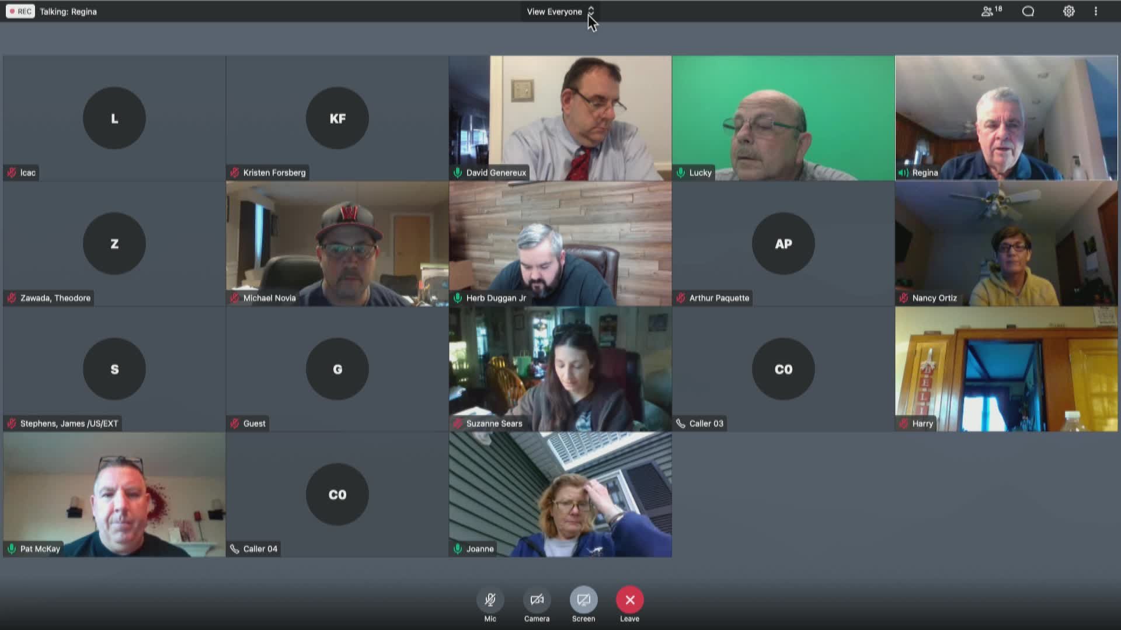Open the chat bubble icon
The height and width of the screenshot is (630, 1121).
click(1028, 11)
